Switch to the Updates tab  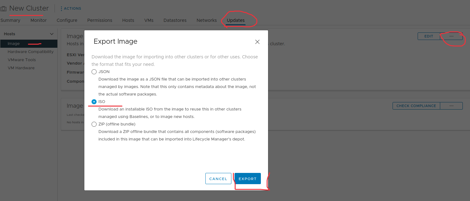(x=235, y=20)
